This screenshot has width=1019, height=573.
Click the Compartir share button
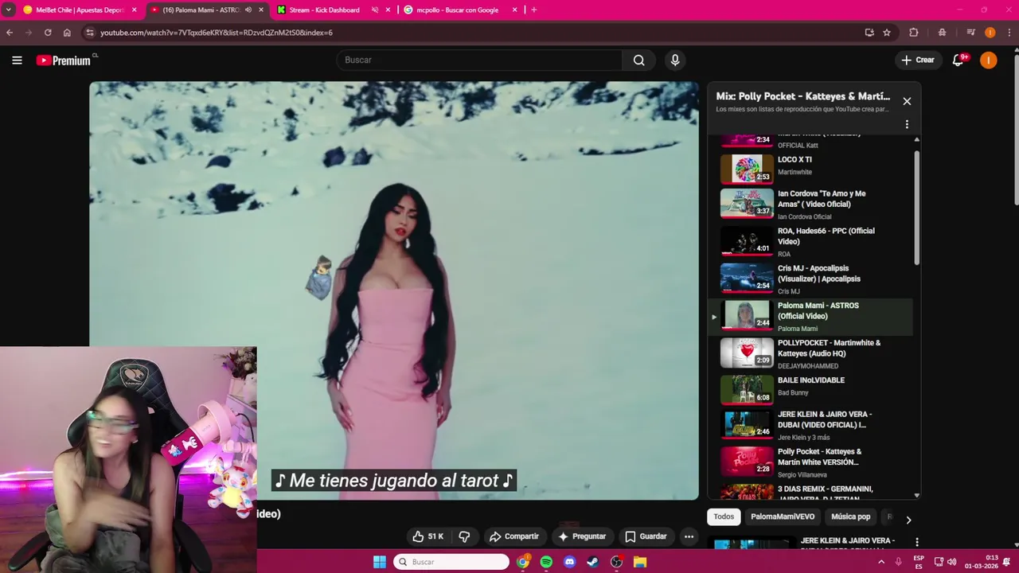point(513,536)
